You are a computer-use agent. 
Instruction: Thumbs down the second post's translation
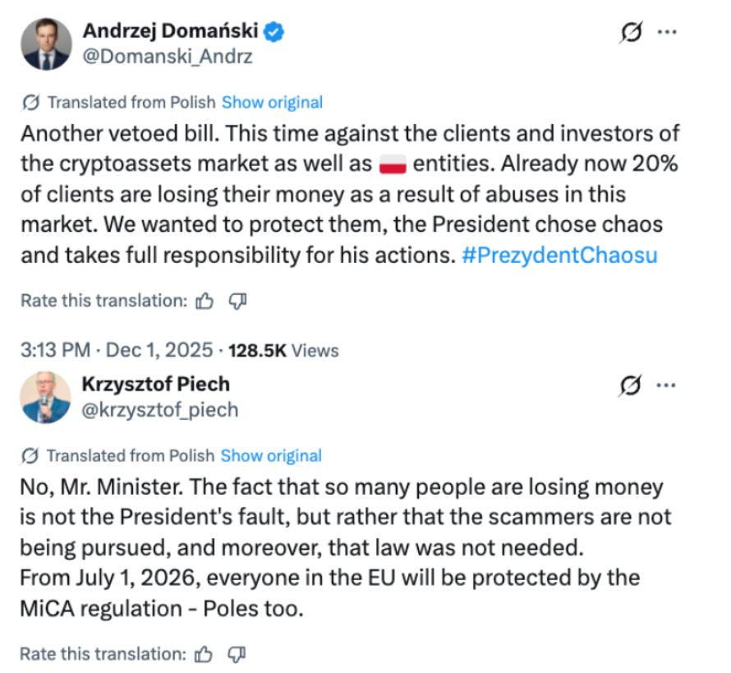[x=237, y=654]
